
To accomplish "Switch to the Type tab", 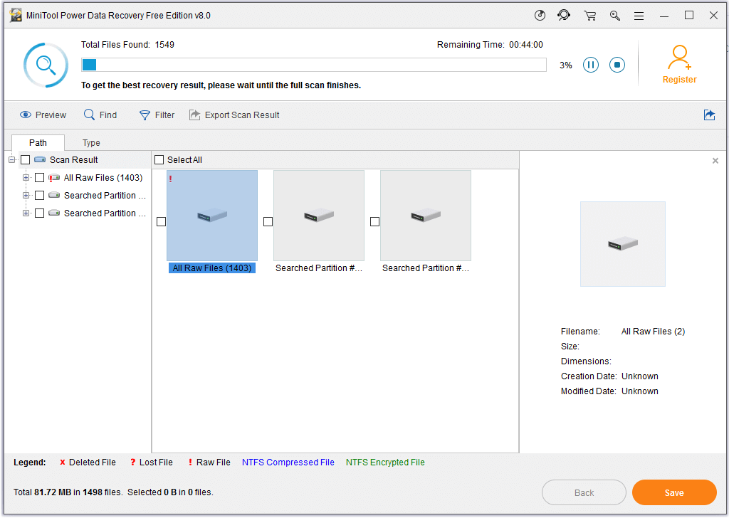I will click(x=91, y=142).
